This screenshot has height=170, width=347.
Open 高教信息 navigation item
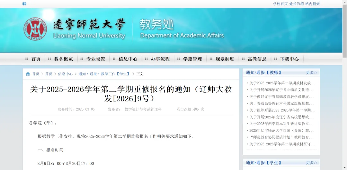pyautogui.click(x=257, y=59)
